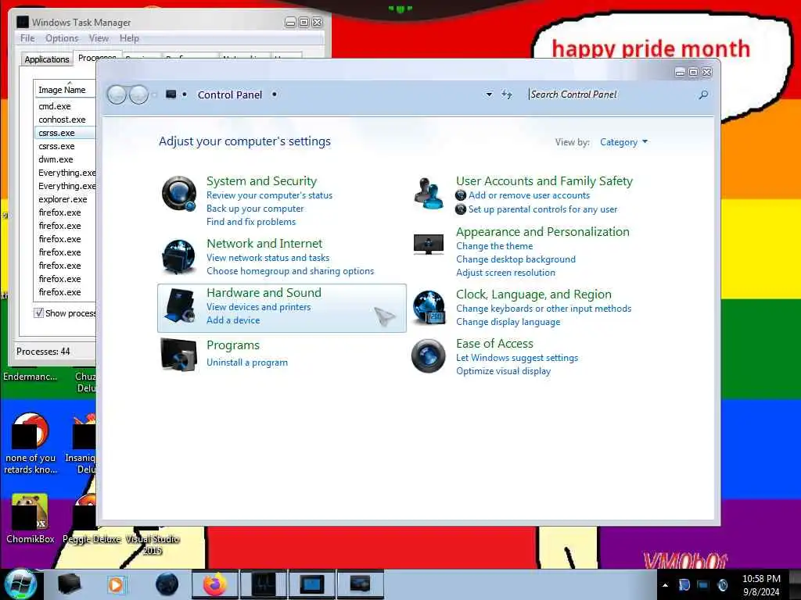Expand the address bar history dropdown

pos(489,95)
